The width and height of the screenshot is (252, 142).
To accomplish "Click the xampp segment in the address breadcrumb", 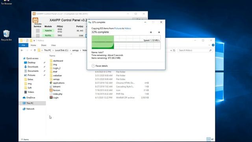I will point(75,50).
